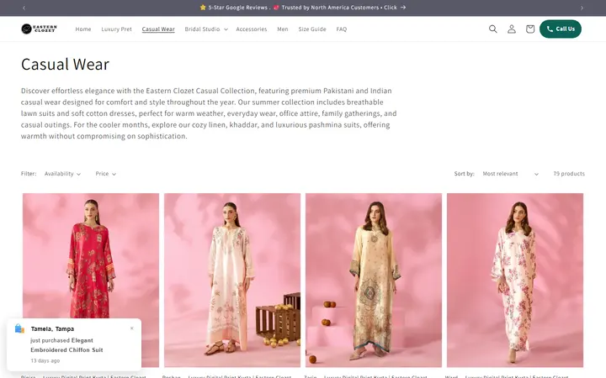
Task: Open the Size Guide page
Action: [x=312, y=29]
